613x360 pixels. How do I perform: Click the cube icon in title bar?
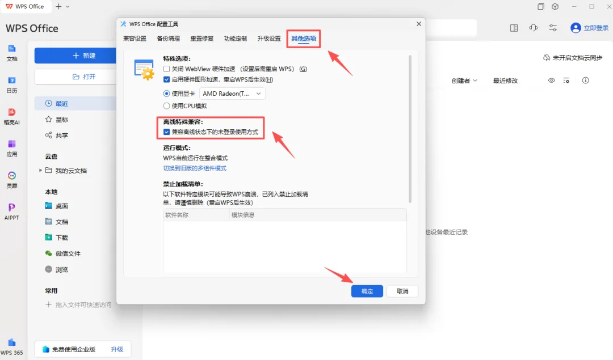pos(555,7)
